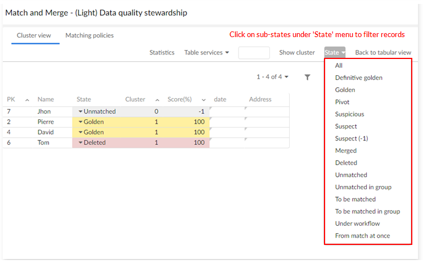Select Suspicious in State menu

click(x=349, y=114)
